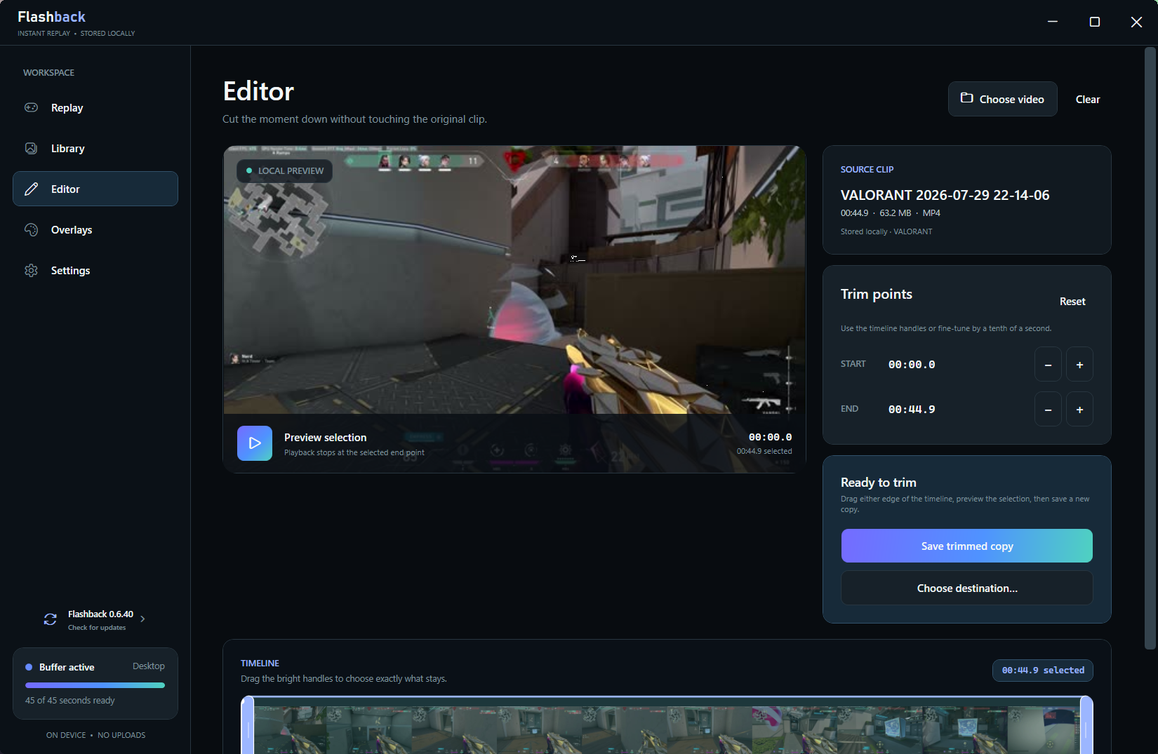Viewport: 1158px width, 754px height.
Task: Reset the trim points
Action: [x=1072, y=301]
